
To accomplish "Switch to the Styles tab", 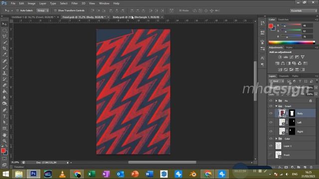I will 289,48.
